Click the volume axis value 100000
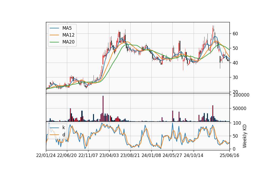The width and height of the screenshot is (255, 183). pos(241,95)
